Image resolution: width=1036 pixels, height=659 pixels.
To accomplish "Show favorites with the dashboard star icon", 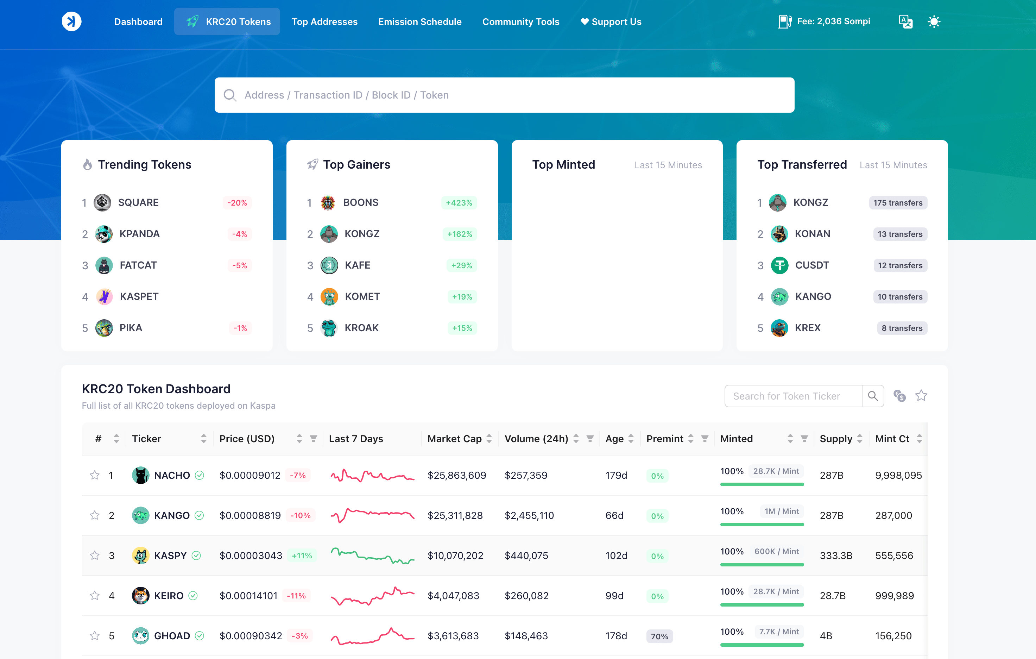I will [x=921, y=396].
